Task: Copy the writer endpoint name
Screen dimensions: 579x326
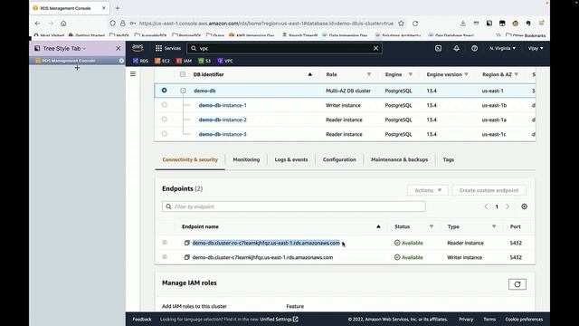Action: click(x=187, y=257)
